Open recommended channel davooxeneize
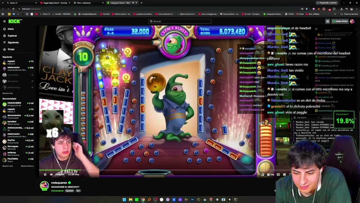Image resolution: width=360 pixels, height=203 pixels. click(x=18, y=116)
